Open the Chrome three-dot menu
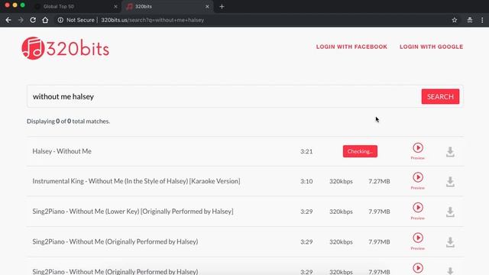489x275 pixels. (482, 20)
